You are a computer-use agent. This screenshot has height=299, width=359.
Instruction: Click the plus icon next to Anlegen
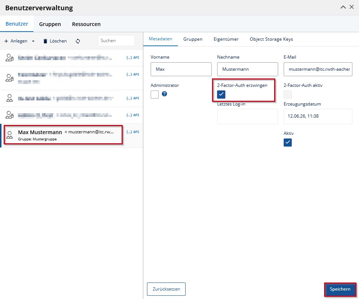6,41
